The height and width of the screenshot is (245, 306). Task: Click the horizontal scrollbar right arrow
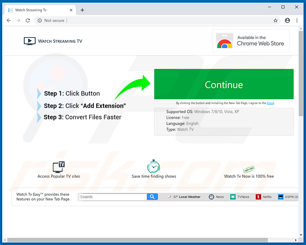coord(296,240)
